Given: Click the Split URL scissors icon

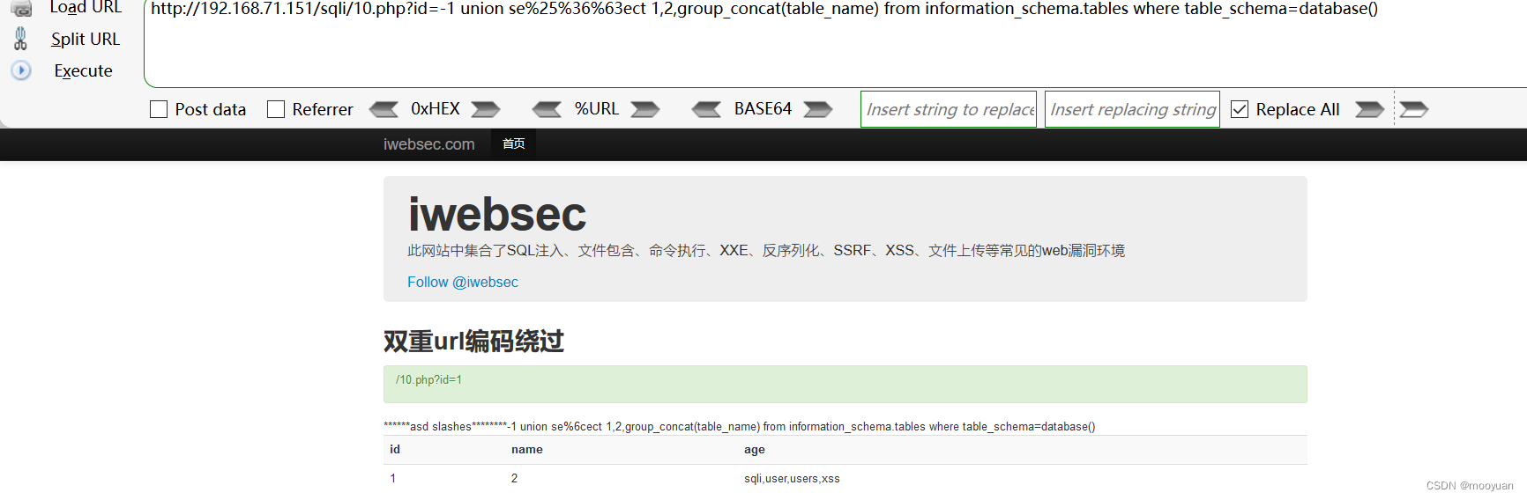Looking at the screenshot, I should (21, 39).
